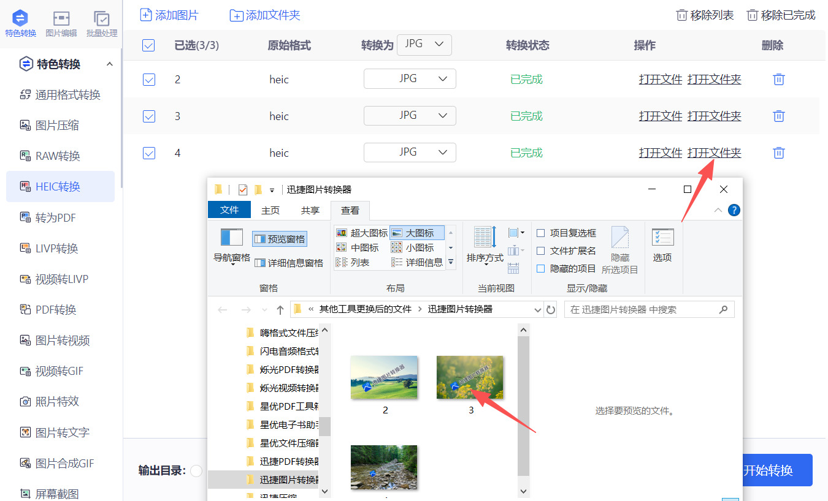Delete row 3 with trash icon
Image resolution: width=828 pixels, height=501 pixels.
point(778,116)
